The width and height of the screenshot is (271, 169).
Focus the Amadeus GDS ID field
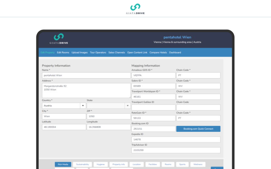pyautogui.click(x=153, y=75)
